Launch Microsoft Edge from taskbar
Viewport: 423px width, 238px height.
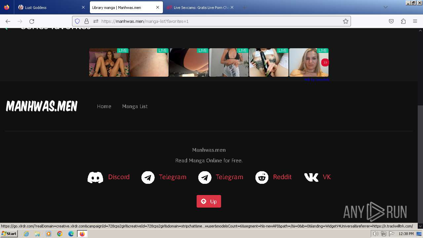71,234
